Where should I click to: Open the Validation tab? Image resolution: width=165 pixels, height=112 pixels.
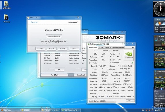click(108, 47)
